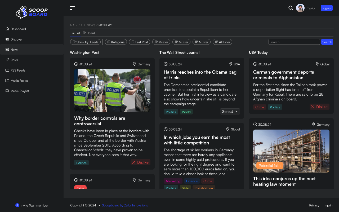339x212 pixels.
Task: Toggle the Kategorie filter chip
Action: pos(116,42)
